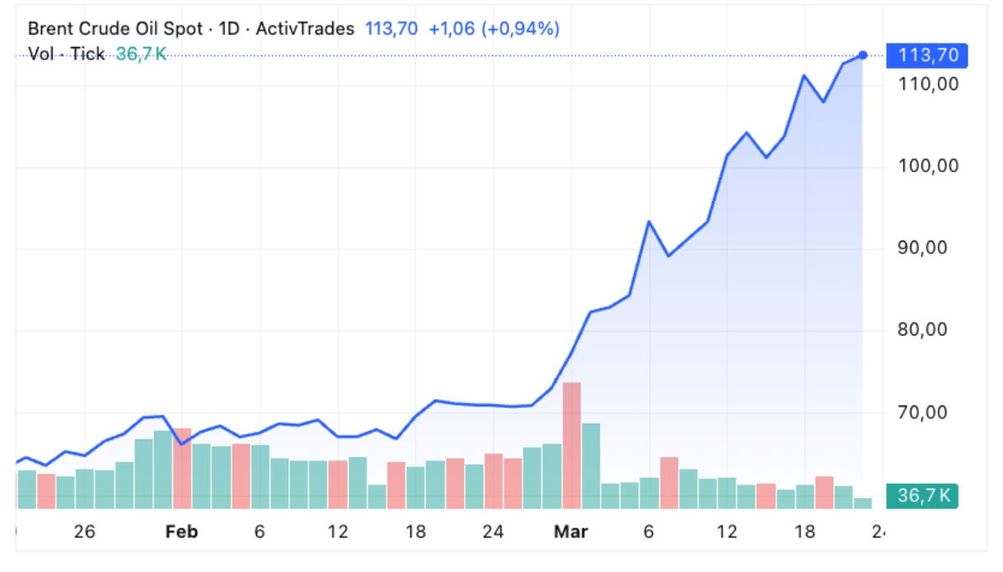Click the header price 113,70 beside ActivTrades
The width and height of the screenshot is (1003, 572).
pyautogui.click(x=391, y=29)
